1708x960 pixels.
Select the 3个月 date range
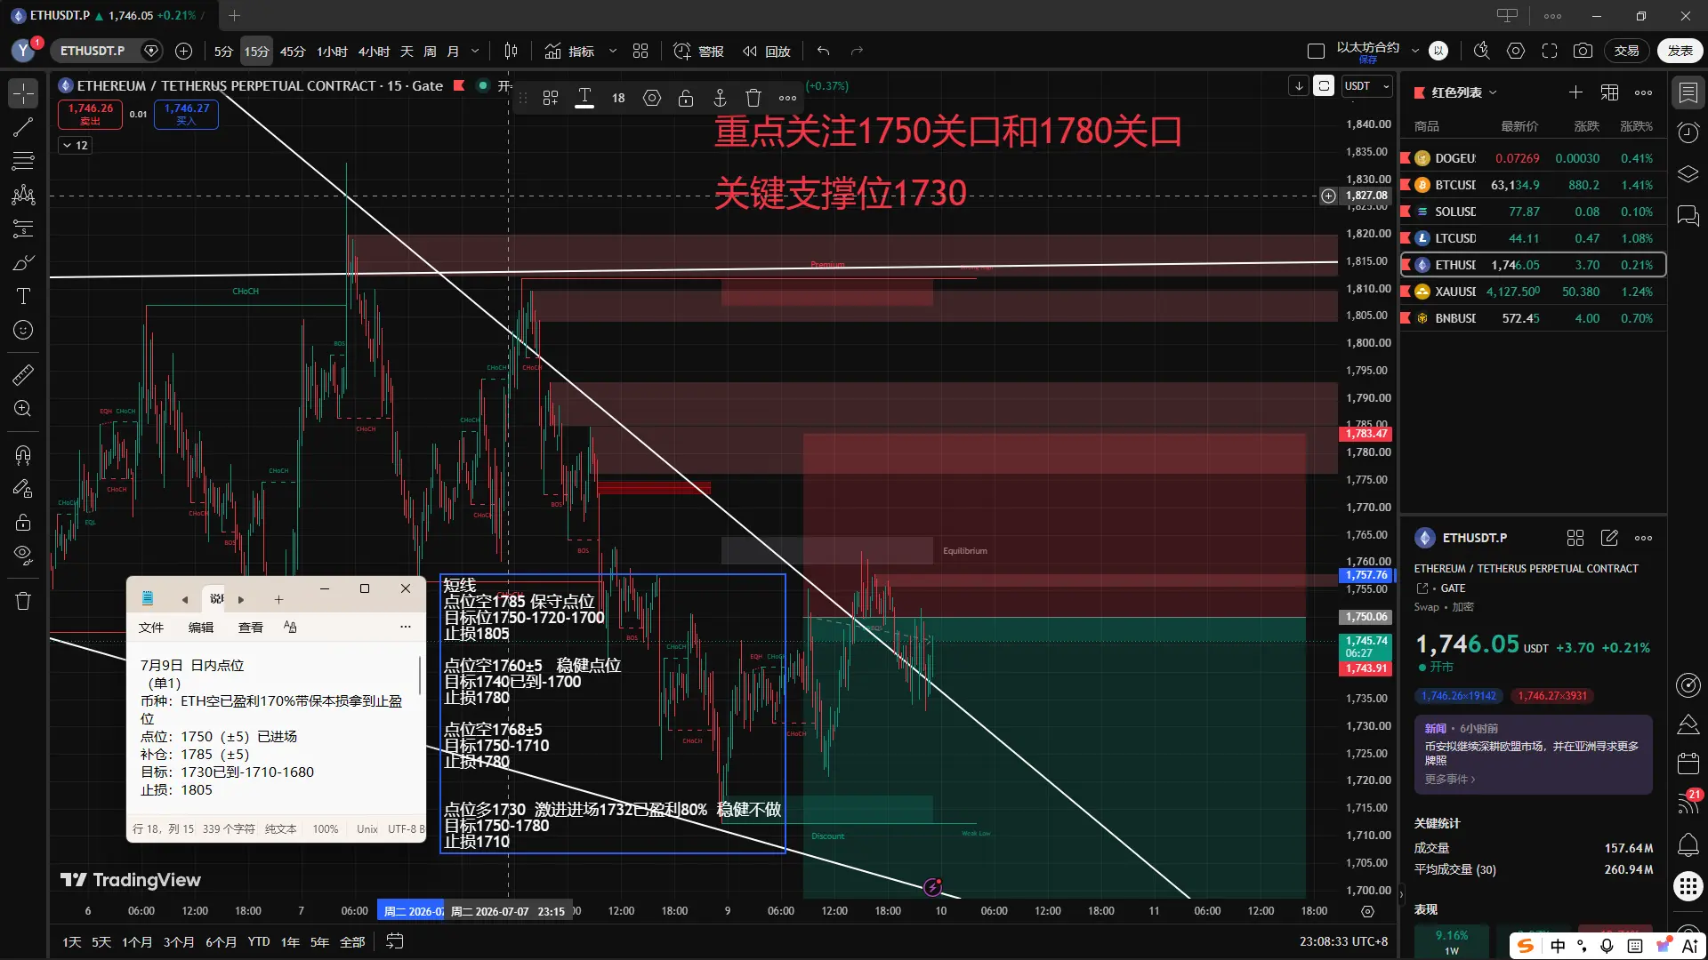178,942
